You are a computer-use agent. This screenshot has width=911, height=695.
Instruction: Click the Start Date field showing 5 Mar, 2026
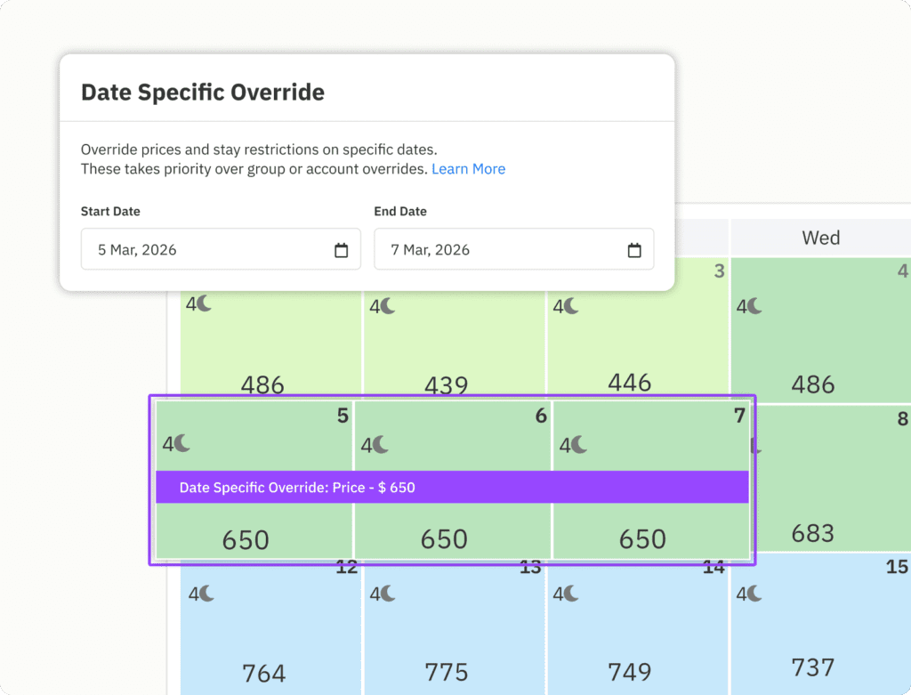click(209, 250)
